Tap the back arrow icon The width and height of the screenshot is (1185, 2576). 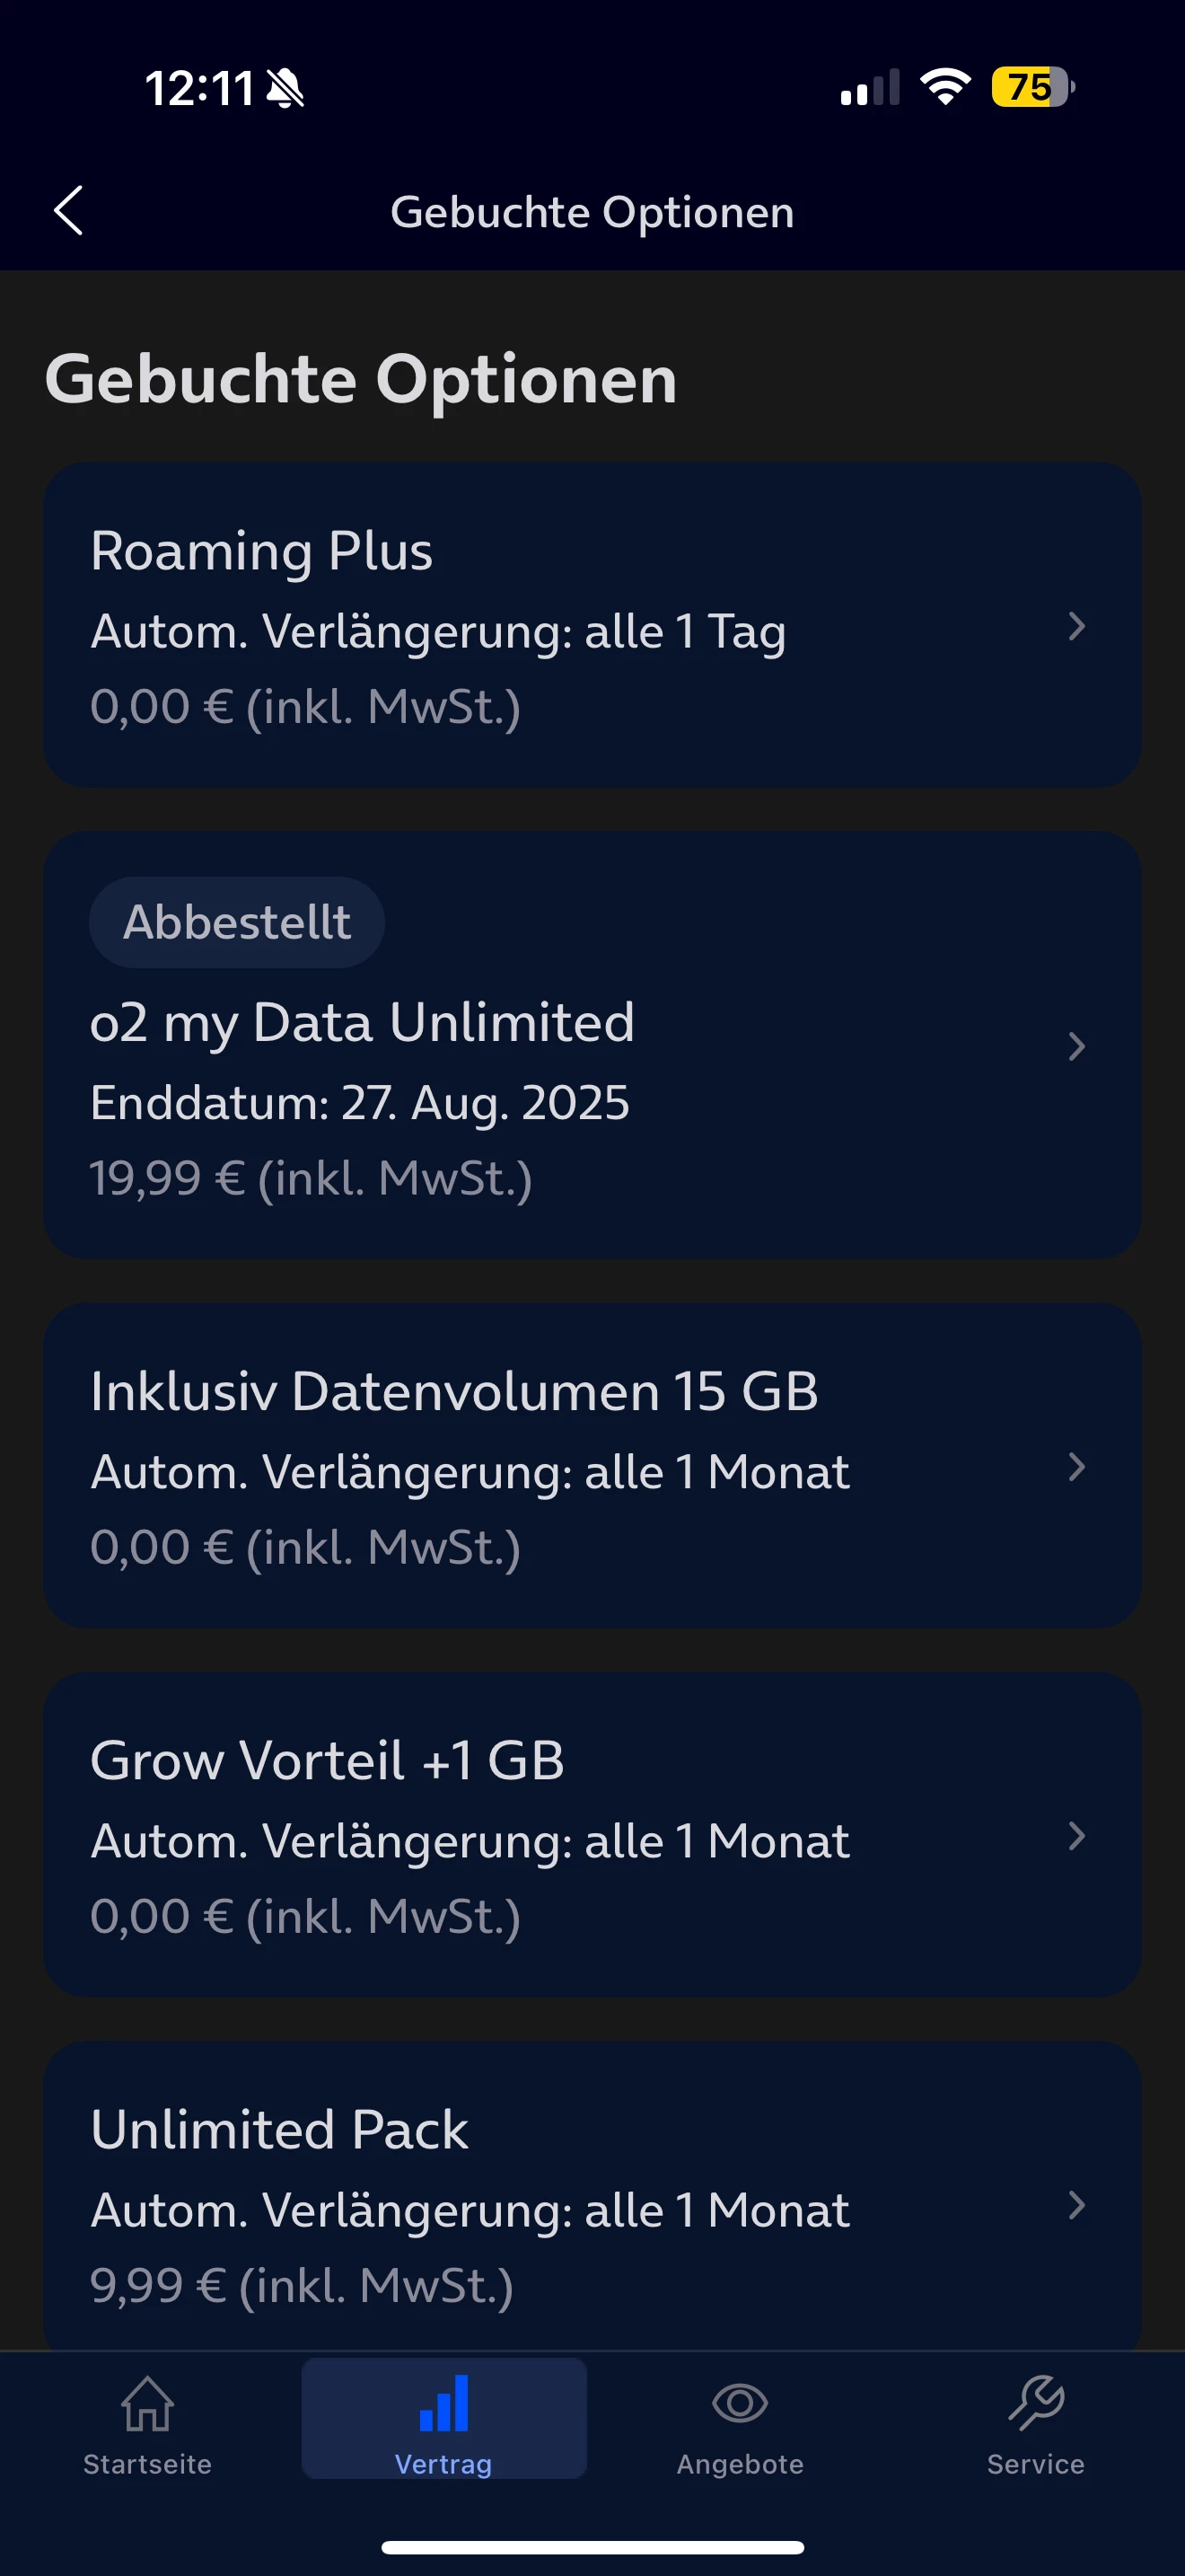[x=68, y=211]
